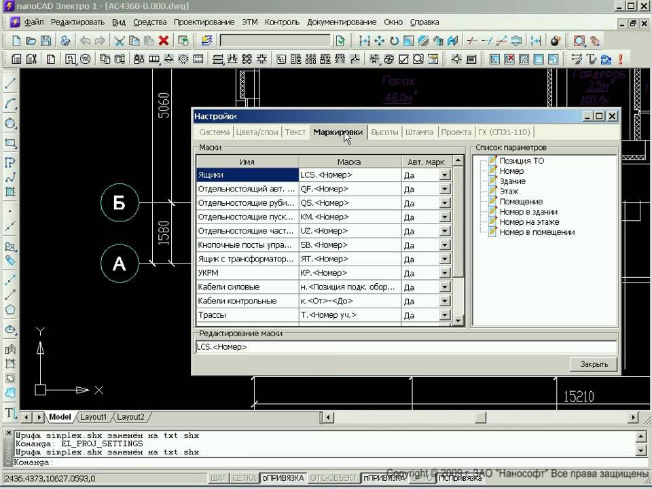Viewport: 652px width, 489px height.
Task: Click the Print icon in toolbar
Action: click(x=65, y=41)
